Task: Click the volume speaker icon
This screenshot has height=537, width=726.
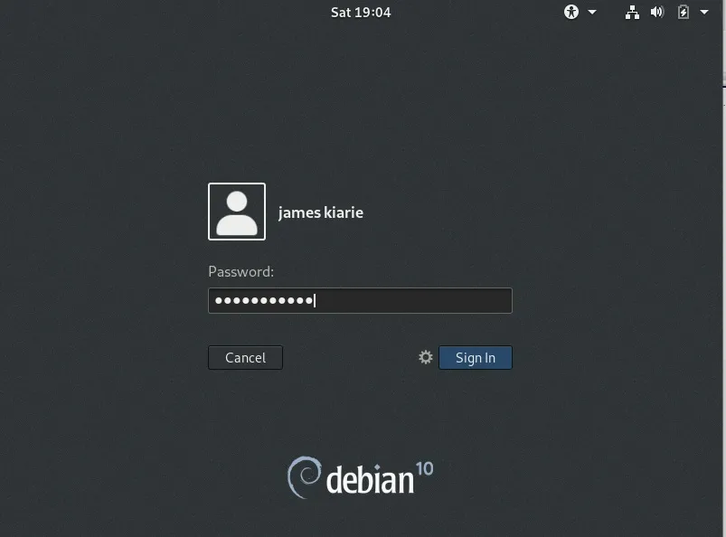Action: point(657,13)
